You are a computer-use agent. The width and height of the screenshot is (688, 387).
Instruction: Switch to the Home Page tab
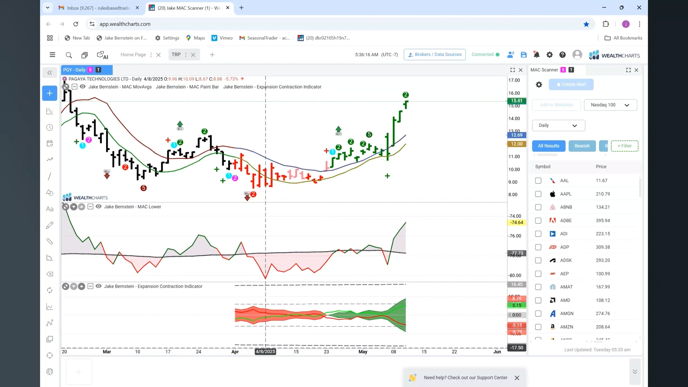tap(133, 55)
